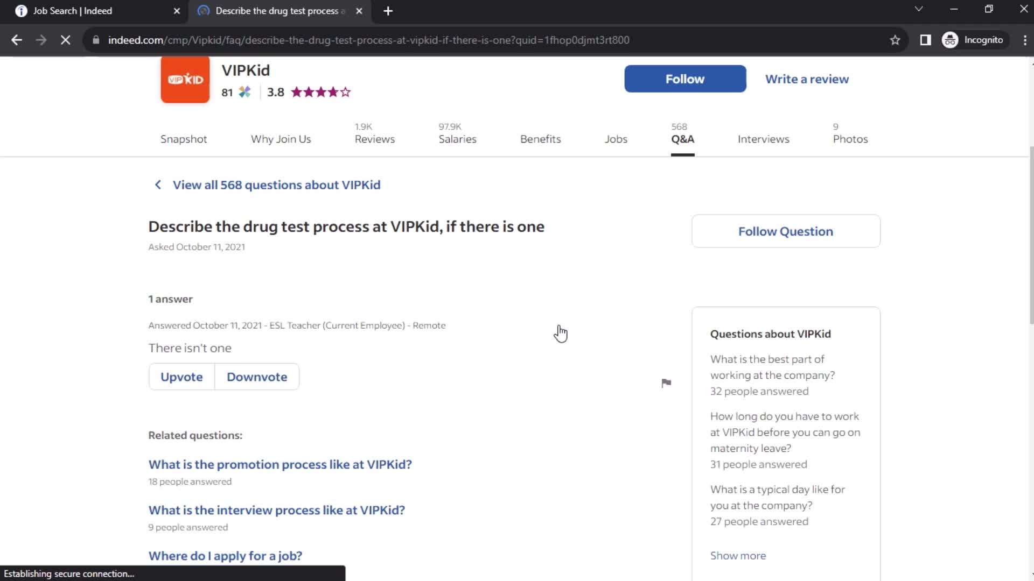This screenshot has width=1034, height=581.
Task: Click the 'Asked October 11, 2021' text
Action: click(197, 247)
